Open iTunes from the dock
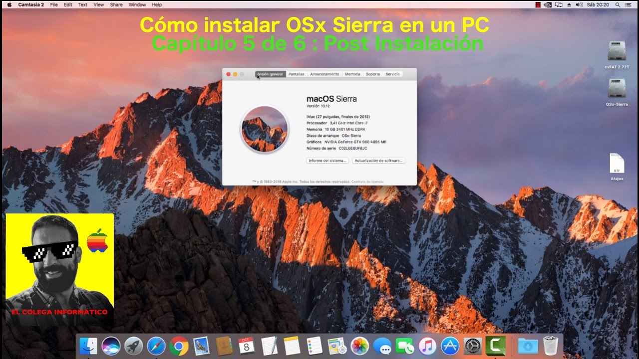This screenshot has height=359, width=639. click(x=427, y=346)
